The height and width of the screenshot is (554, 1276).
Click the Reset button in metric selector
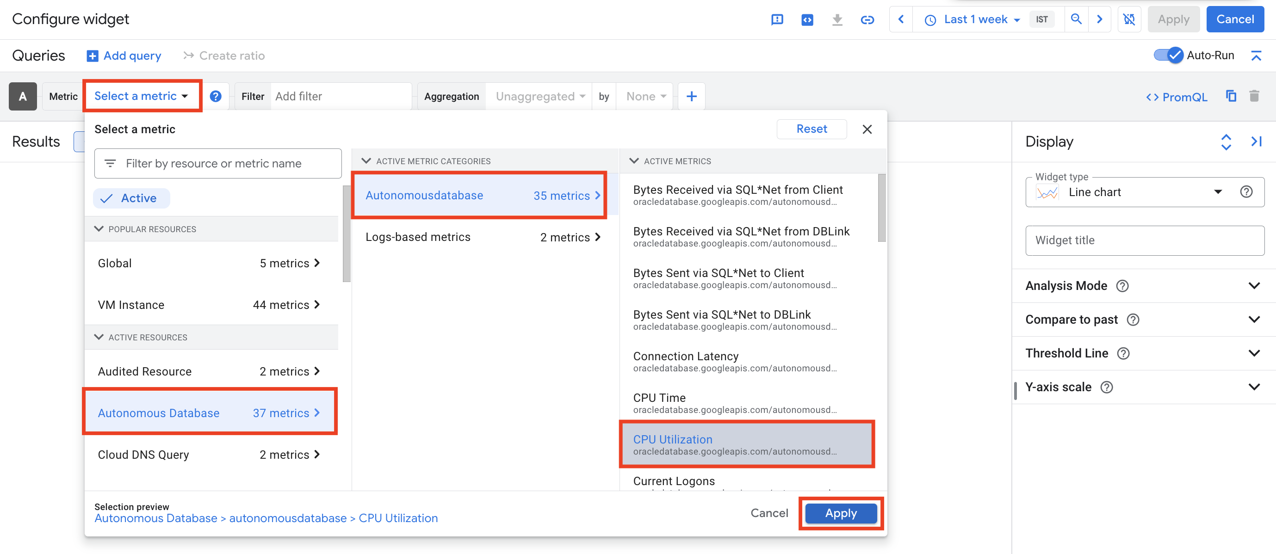point(811,129)
